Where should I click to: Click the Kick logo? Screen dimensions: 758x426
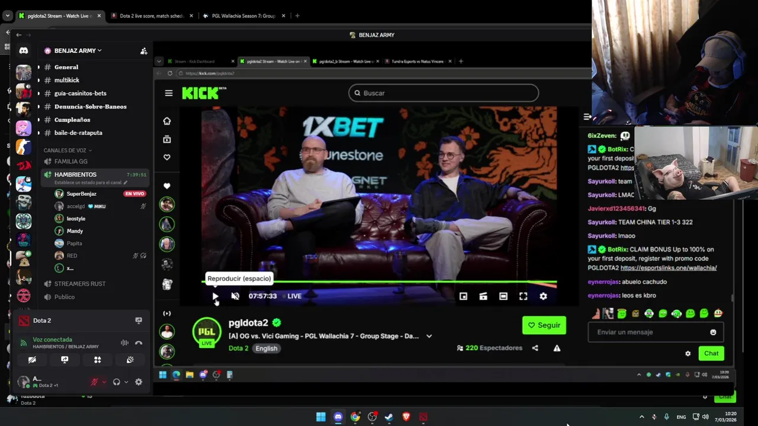(204, 93)
